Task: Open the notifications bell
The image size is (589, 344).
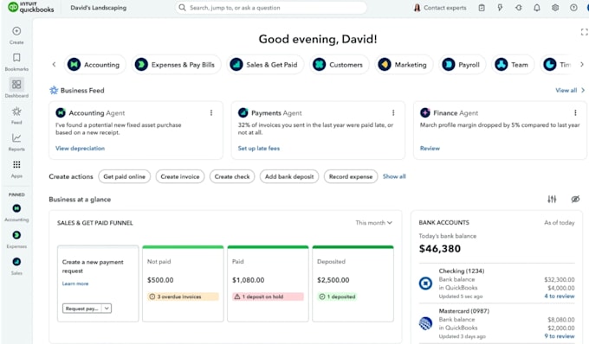Action: [537, 8]
